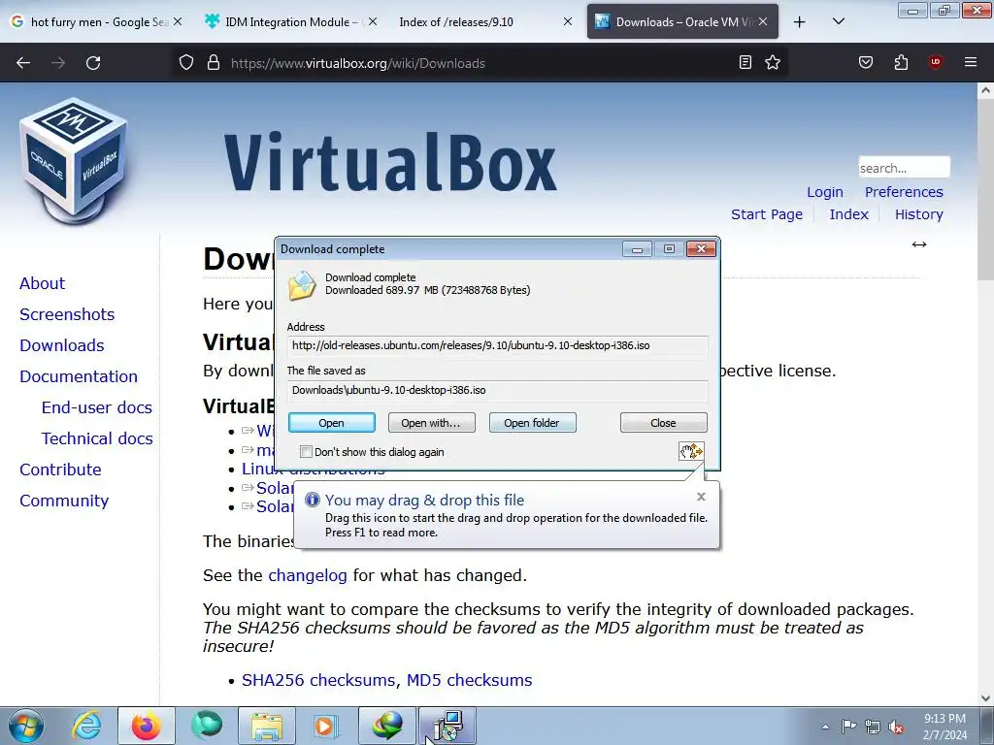The height and width of the screenshot is (745, 994).
Task: Switch to Firefox in taskbar
Action: click(x=147, y=726)
